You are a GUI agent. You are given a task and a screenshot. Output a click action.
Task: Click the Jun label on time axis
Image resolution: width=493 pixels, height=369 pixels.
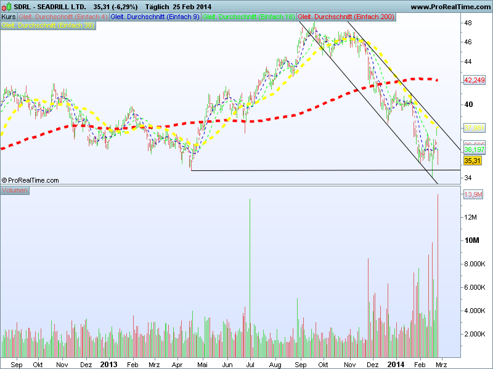pyautogui.click(x=227, y=365)
